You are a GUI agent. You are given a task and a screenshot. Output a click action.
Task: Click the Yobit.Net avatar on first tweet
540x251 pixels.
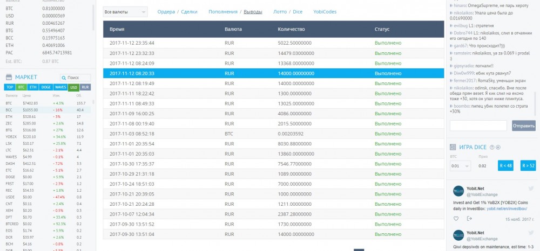coord(457,191)
